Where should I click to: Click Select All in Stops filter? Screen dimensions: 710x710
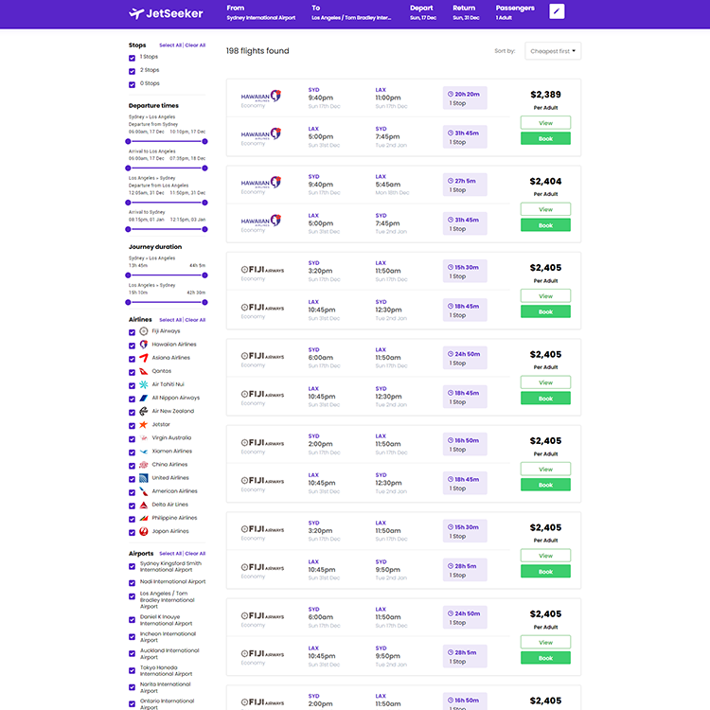[x=169, y=45]
